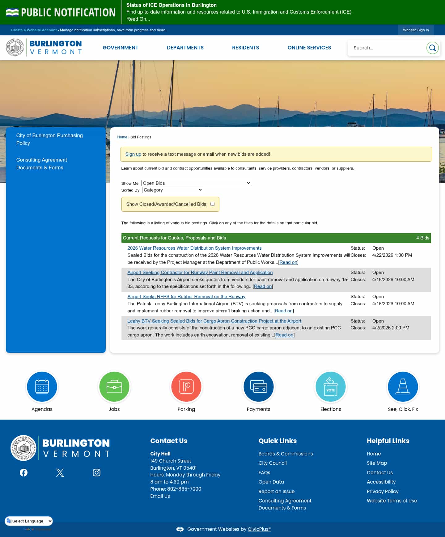Open Leahy BTV Cargo Apron bid

click(x=214, y=321)
